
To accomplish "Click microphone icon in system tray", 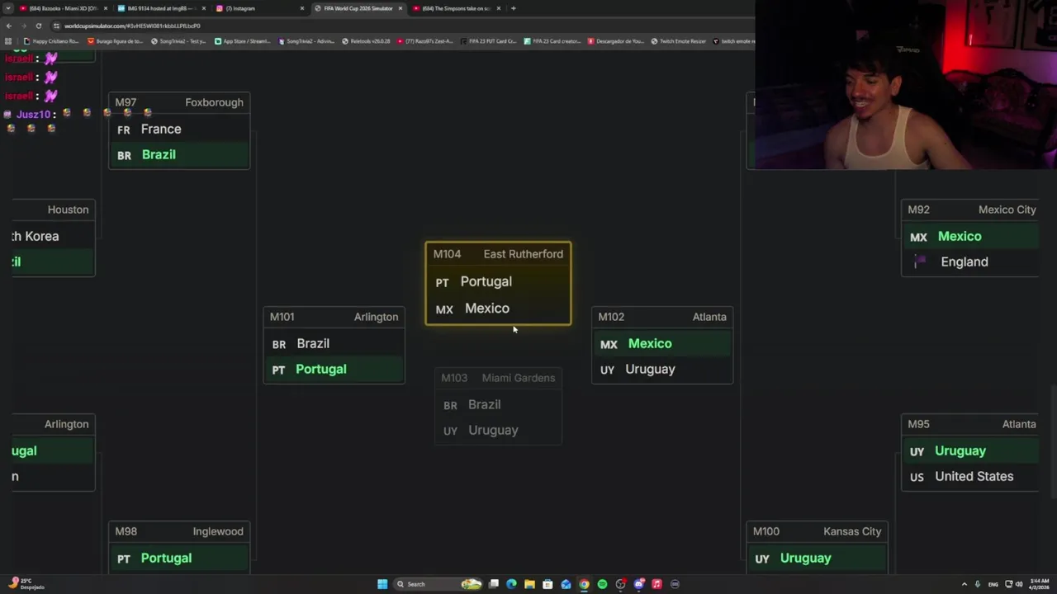I will (x=977, y=584).
